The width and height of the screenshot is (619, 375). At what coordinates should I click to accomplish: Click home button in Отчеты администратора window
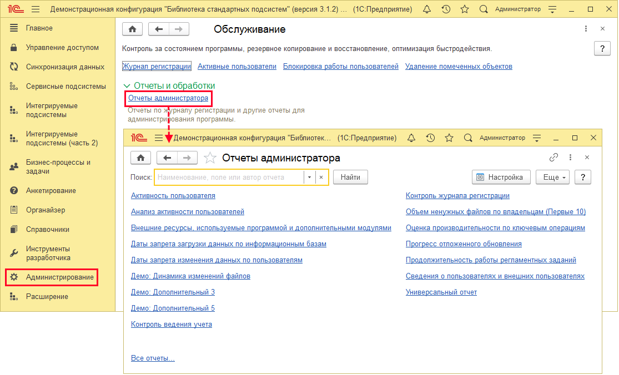(x=140, y=158)
